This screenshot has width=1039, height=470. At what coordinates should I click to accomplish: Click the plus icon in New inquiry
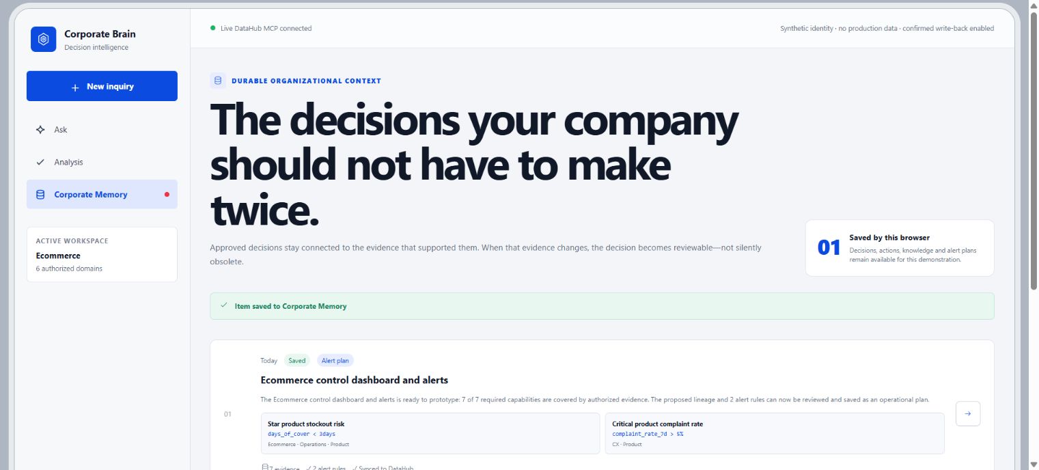click(x=75, y=87)
